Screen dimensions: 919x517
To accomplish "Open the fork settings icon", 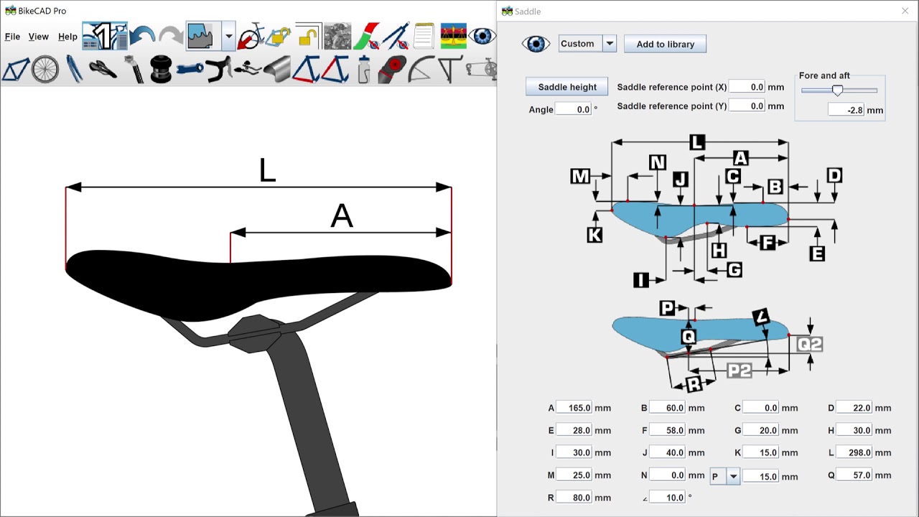I will 74,70.
